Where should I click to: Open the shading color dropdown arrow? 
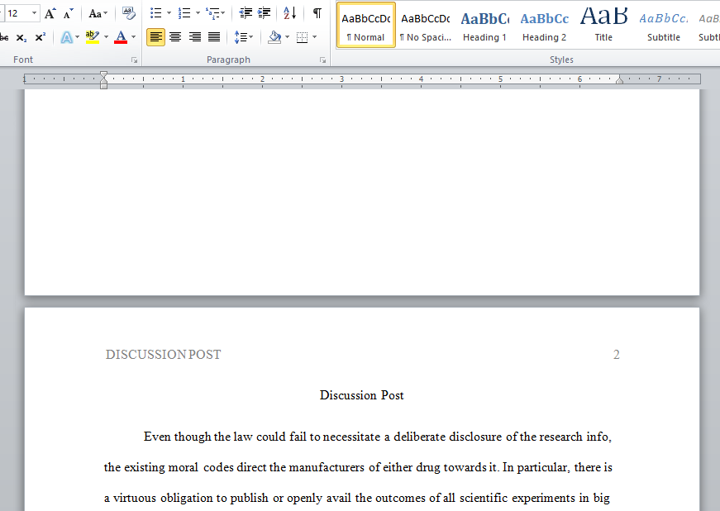tap(288, 37)
